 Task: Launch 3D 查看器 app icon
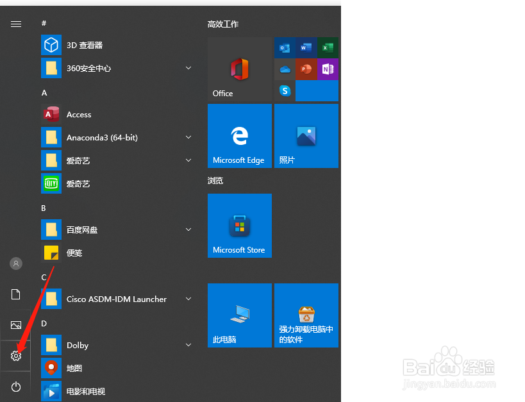[51, 45]
